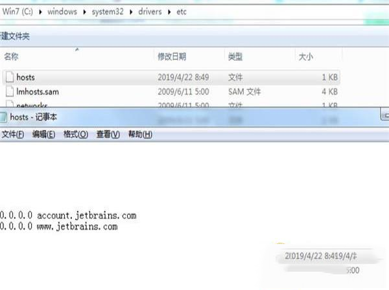Click the hosts file icon
The width and height of the screenshot is (389, 290).
pyautogui.click(x=9, y=77)
